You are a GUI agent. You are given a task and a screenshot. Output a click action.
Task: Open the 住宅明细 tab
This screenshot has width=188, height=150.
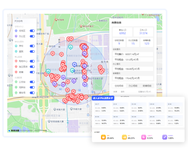[x=119, y=86]
